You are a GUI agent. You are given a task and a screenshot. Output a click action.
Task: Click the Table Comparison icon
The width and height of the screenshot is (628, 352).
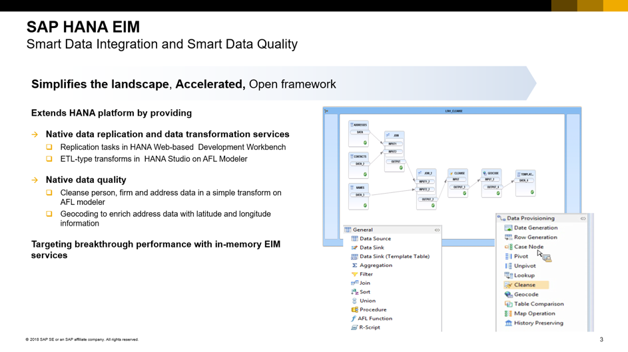[x=509, y=304]
